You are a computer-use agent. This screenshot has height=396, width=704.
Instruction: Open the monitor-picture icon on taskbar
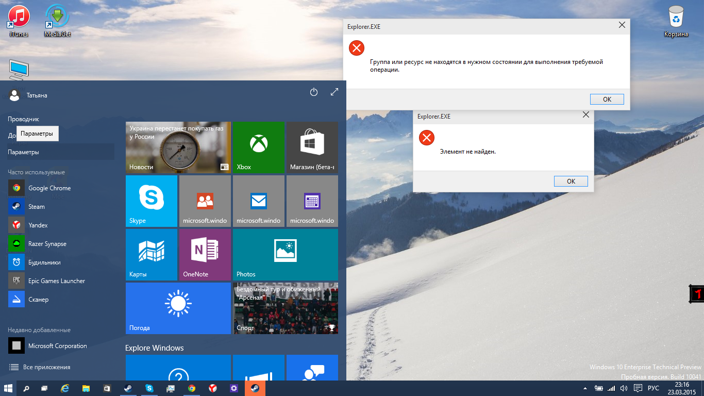pyautogui.click(x=171, y=388)
